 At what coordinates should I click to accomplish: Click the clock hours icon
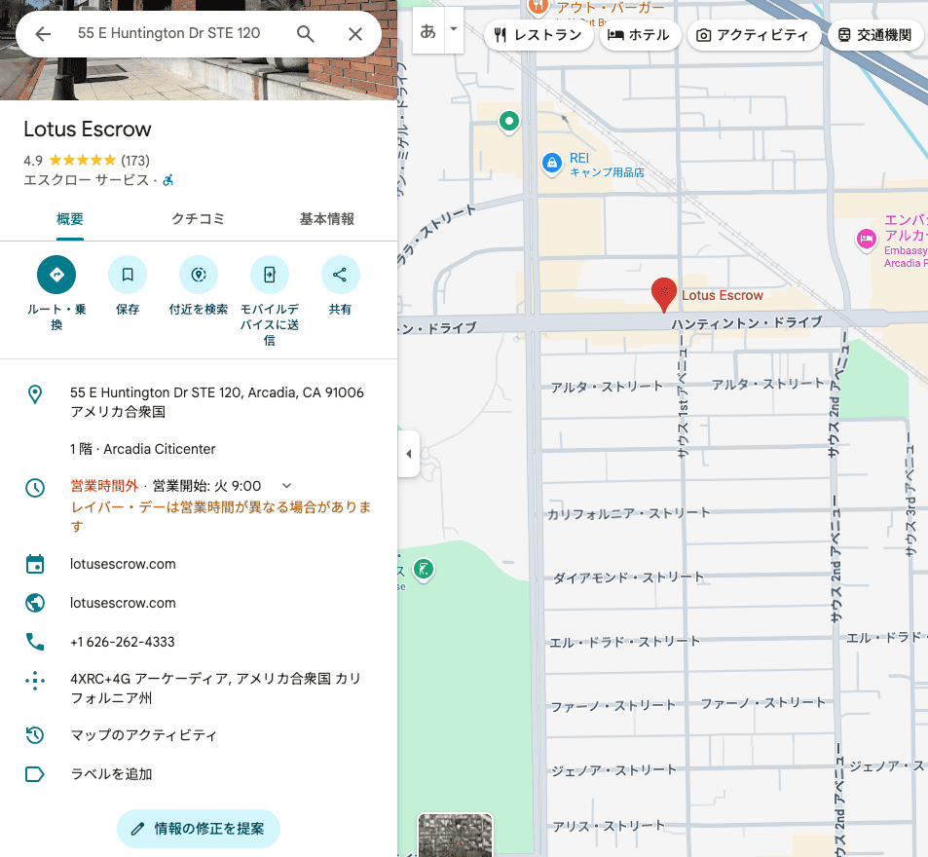(35, 488)
